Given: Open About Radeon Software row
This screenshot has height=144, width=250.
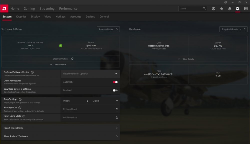Looking at the screenshot, I should tap(60, 136).
